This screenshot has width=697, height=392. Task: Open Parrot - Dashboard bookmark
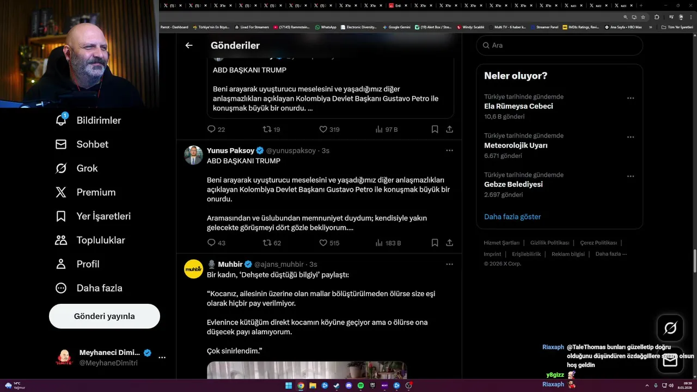[x=174, y=27]
